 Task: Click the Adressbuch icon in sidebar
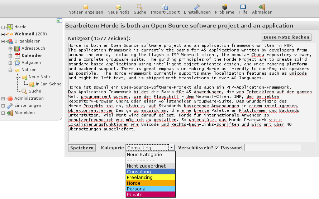[x=17, y=49]
